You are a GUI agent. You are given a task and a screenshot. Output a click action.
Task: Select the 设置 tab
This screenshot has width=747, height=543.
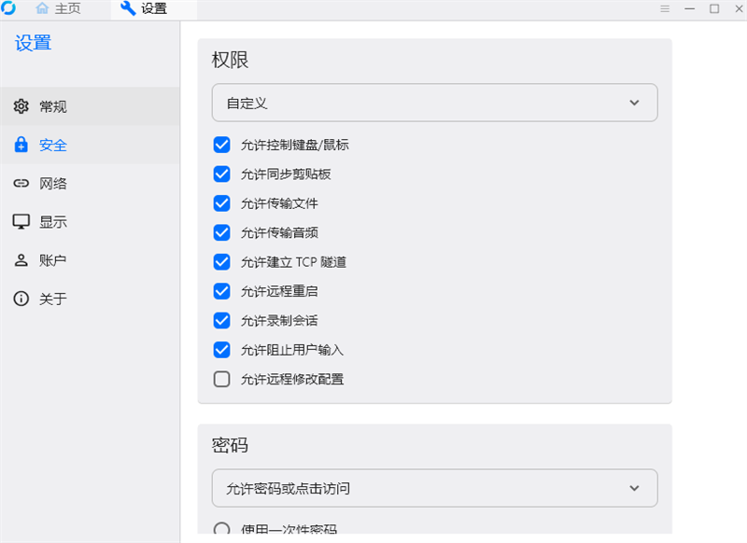pos(150,8)
